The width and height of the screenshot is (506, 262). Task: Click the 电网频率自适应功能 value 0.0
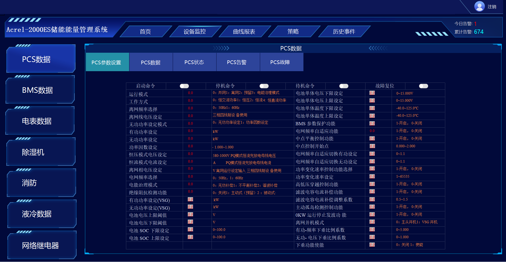pyautogui.click(x=372, y=131)
